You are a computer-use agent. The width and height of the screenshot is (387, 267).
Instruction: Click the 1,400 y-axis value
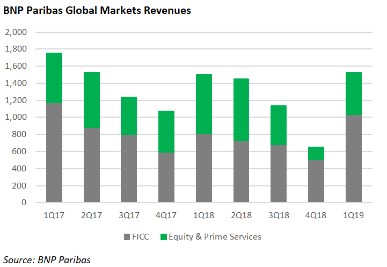click(x=16, y=83)
